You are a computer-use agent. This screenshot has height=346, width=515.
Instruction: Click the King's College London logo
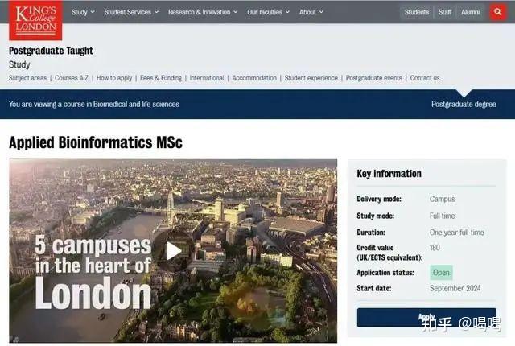click(35, 20)
